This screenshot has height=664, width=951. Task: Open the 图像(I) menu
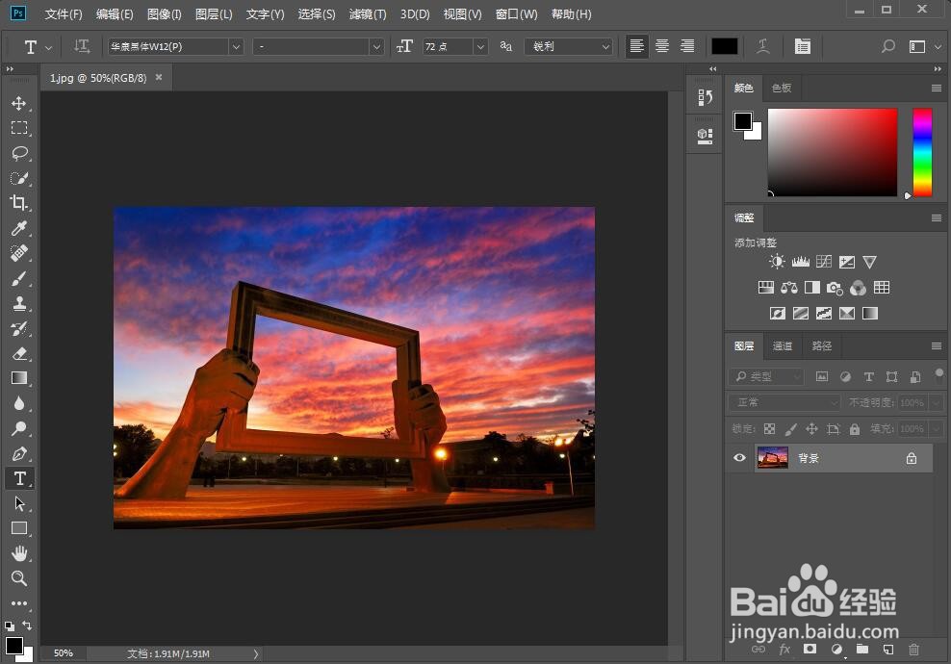[x=165, y=13]
